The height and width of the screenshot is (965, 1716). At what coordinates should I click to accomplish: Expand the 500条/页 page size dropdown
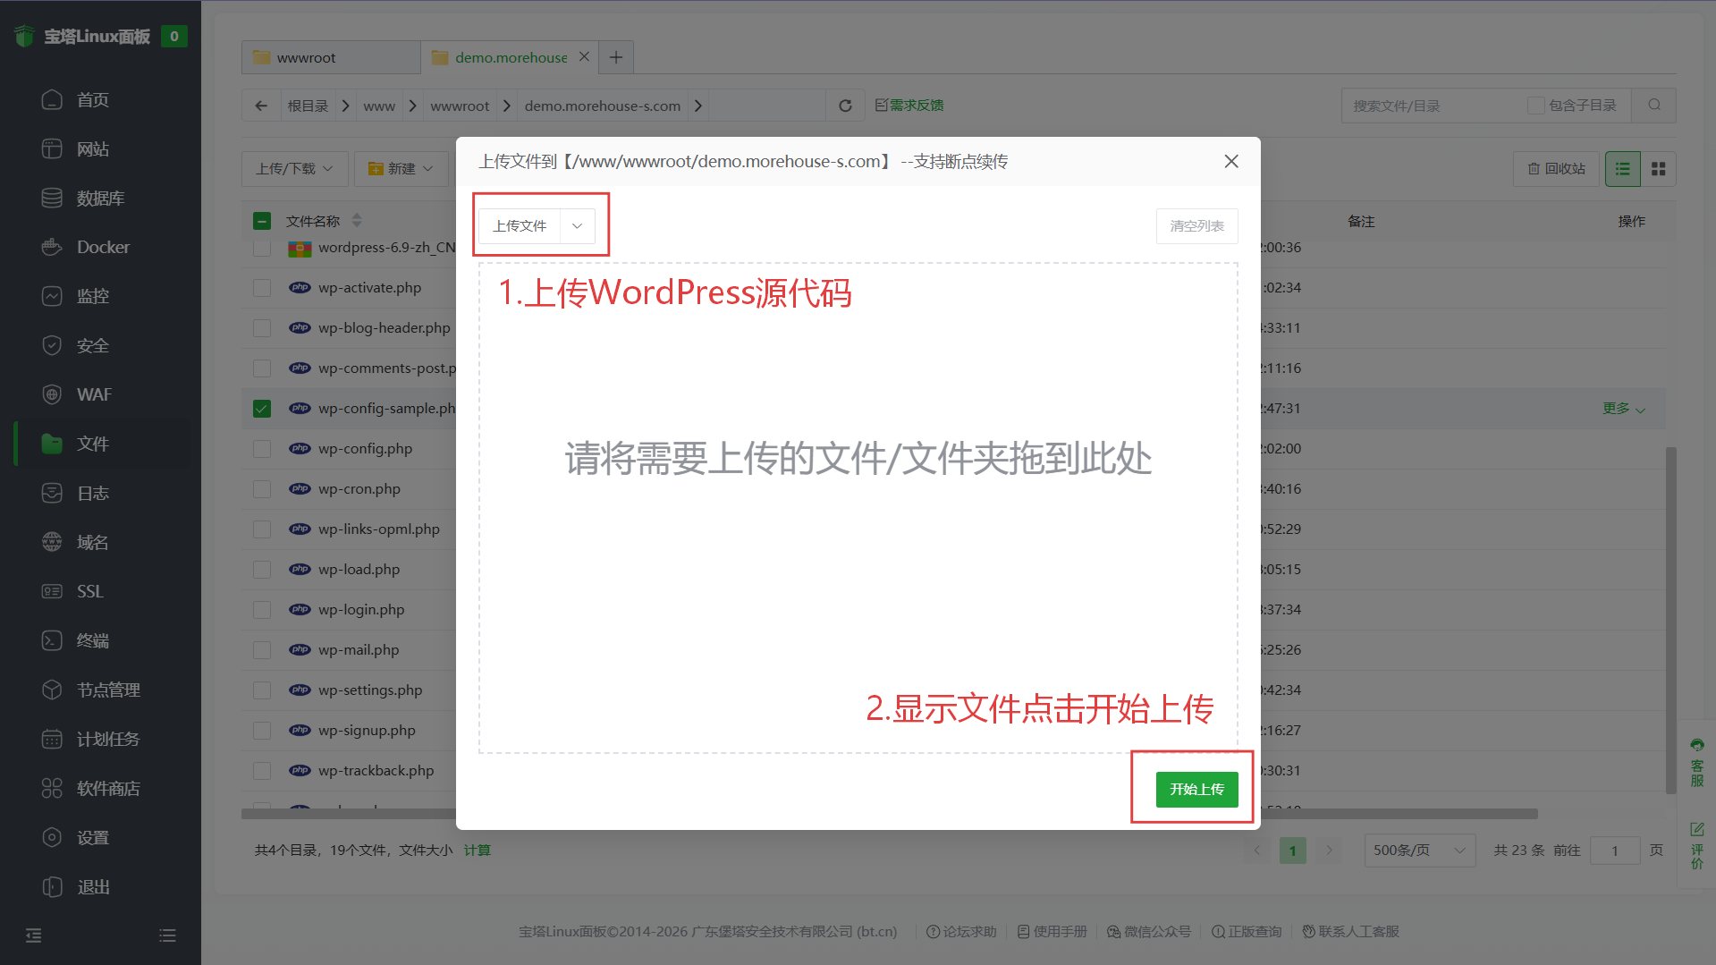tap(1418, 850)
